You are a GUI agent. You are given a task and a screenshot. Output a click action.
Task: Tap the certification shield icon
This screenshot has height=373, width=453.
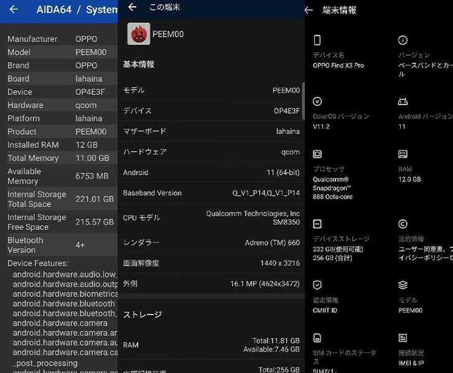coord(317,285)
